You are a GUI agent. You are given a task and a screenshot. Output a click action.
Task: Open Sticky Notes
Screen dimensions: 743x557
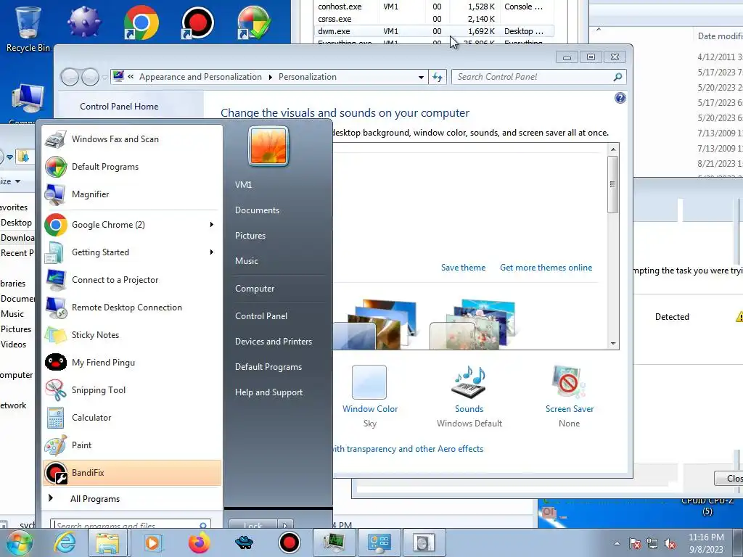tap(132, 335)
